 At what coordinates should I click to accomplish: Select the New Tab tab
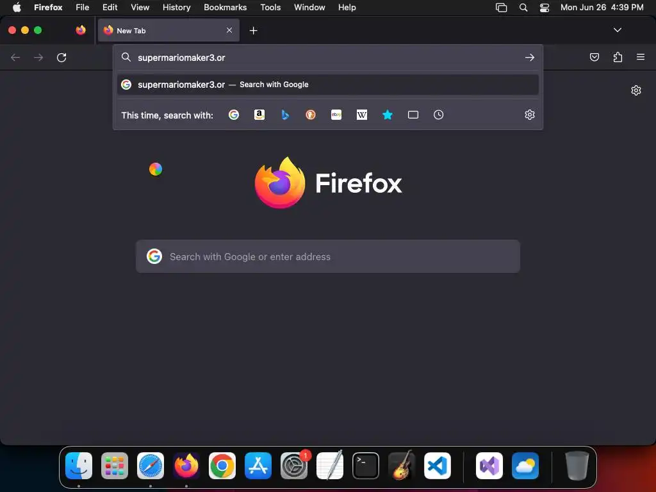click(x=168, y=30)
